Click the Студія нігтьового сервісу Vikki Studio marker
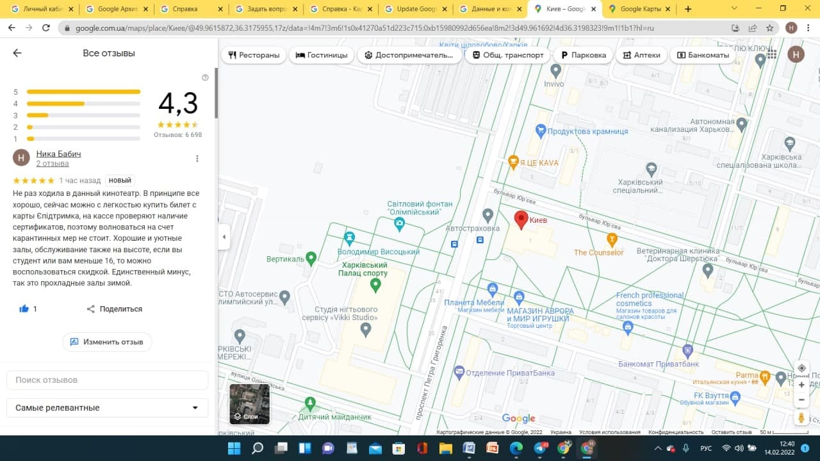820x461 pixels. [x=366, y=329]
